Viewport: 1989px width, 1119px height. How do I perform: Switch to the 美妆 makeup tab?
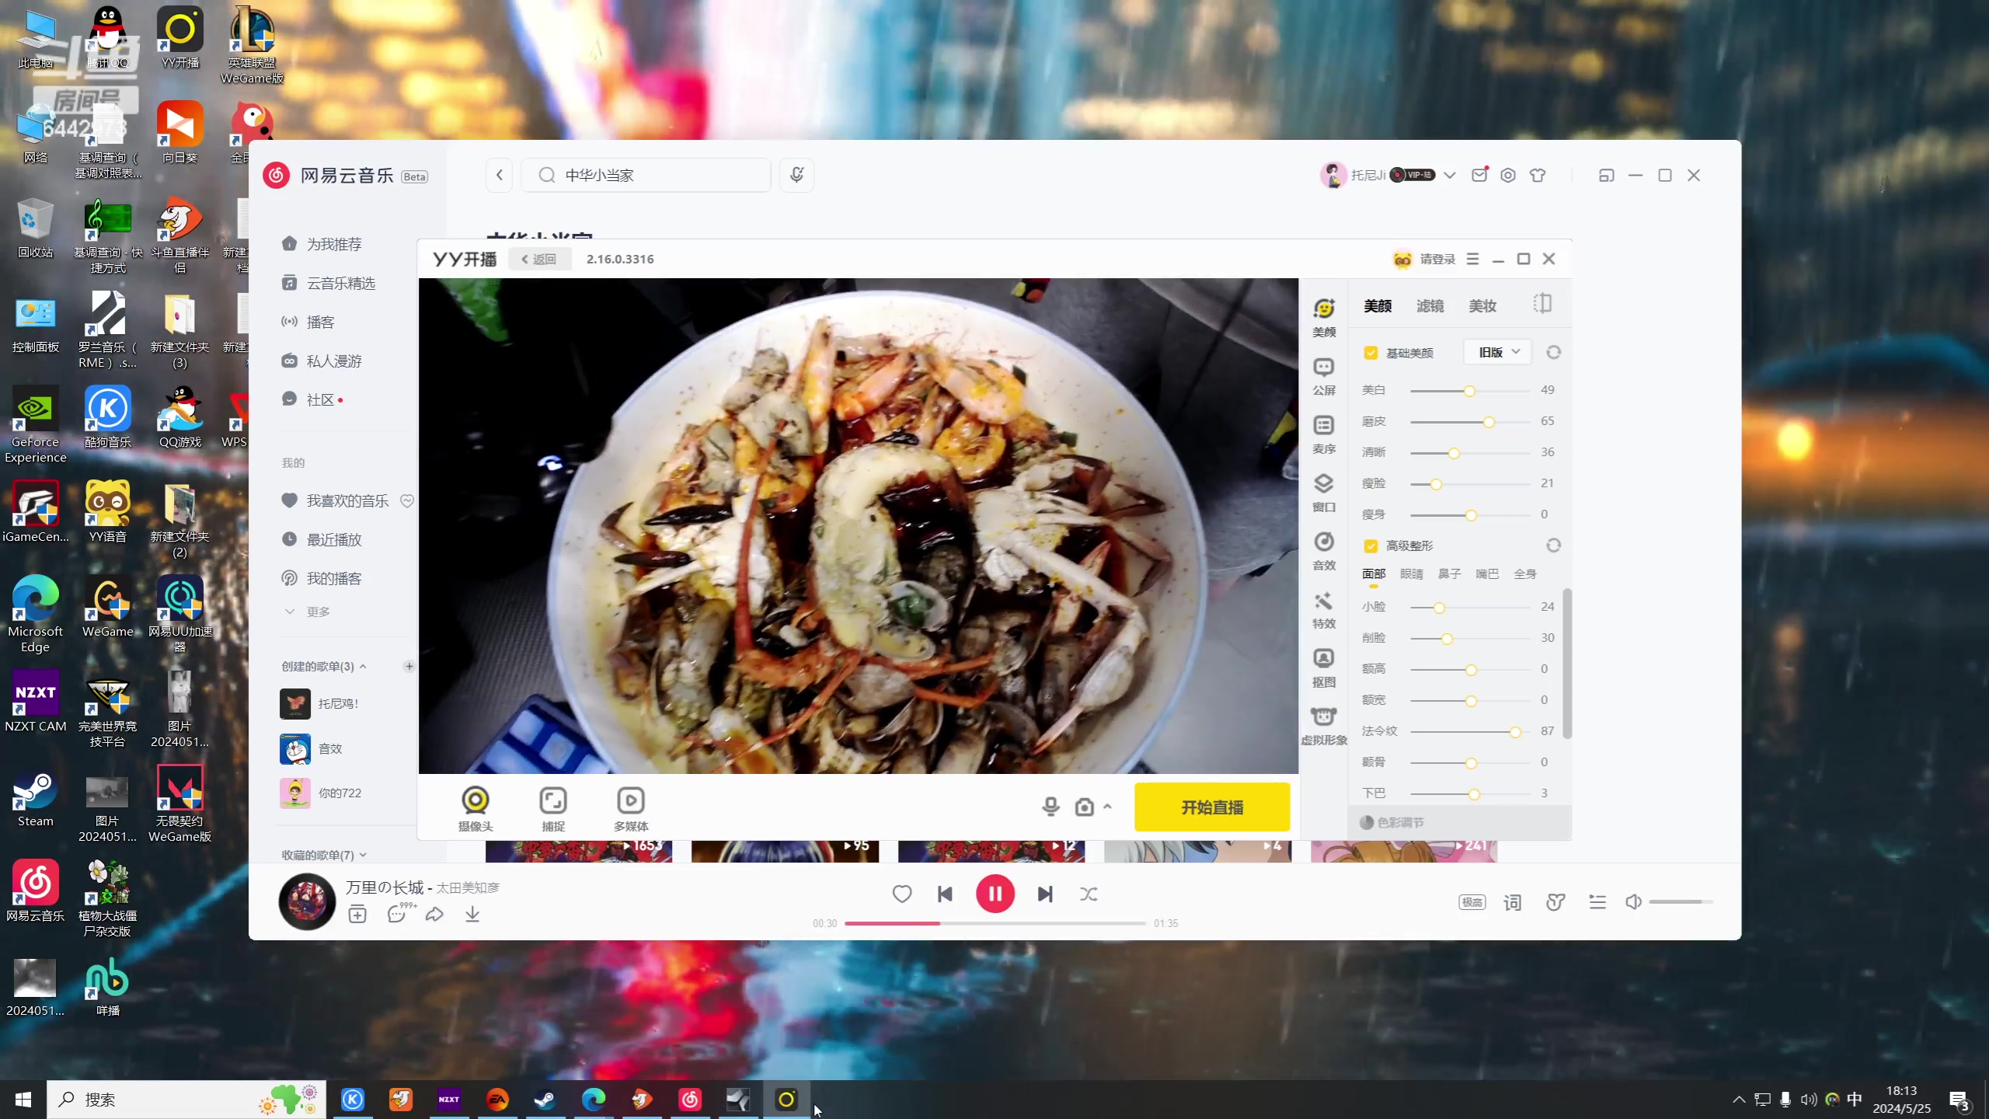(1482, 306)
